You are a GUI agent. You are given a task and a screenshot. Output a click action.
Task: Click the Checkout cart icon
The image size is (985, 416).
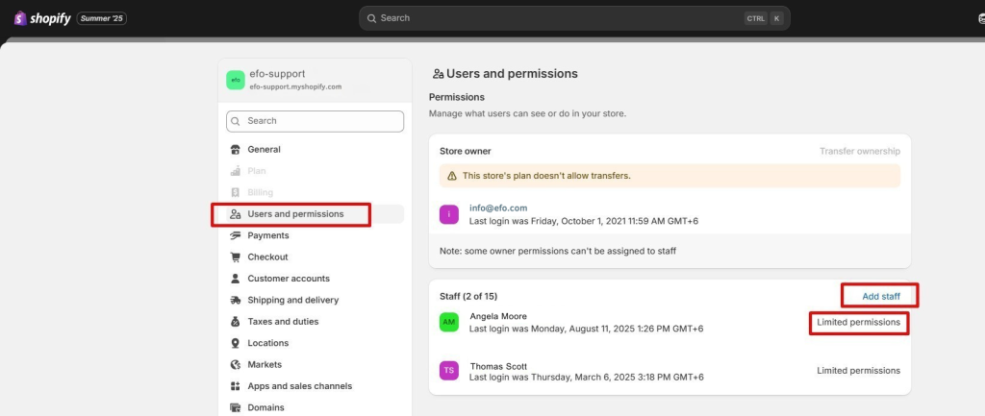[236, 257]
